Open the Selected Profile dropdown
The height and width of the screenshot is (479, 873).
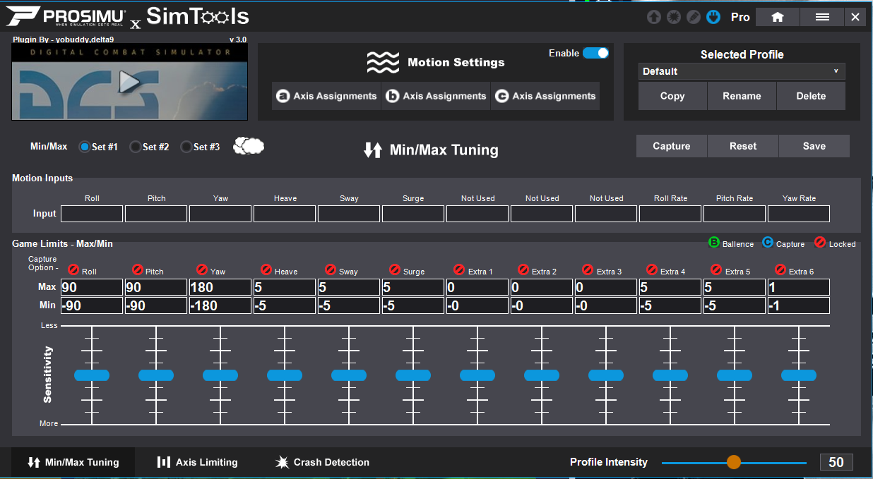click(x=741, y=71)
